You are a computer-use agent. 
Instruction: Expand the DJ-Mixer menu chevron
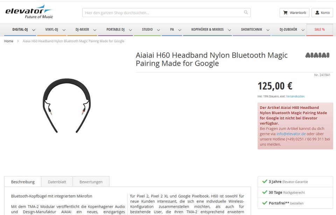[95, 30]
